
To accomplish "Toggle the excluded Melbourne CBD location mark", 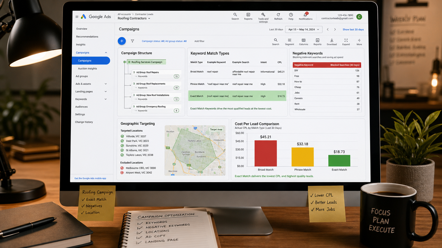I will pyautogui.click(x=122, y=168).
